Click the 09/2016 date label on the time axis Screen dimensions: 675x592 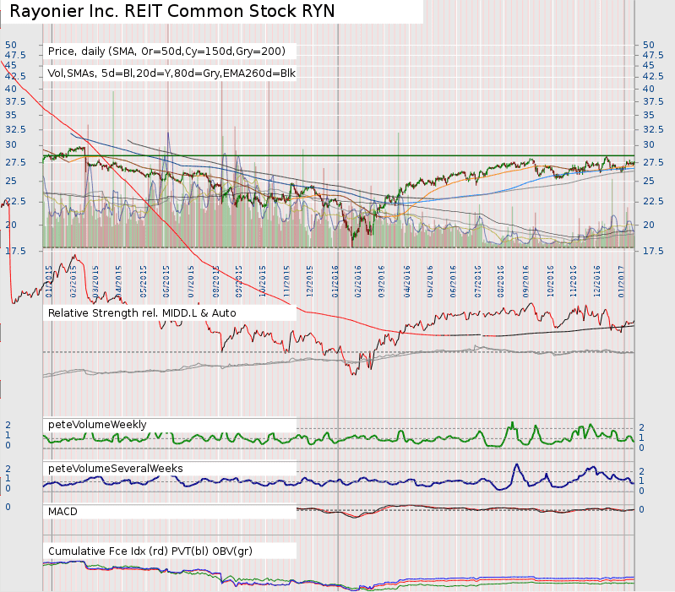click(525, 281)
